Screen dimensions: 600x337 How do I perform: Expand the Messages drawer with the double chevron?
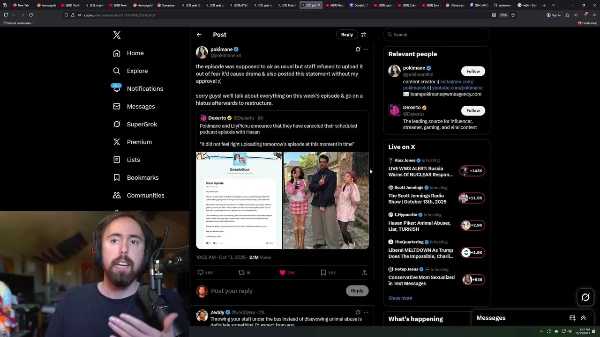(x=583, y=318)
